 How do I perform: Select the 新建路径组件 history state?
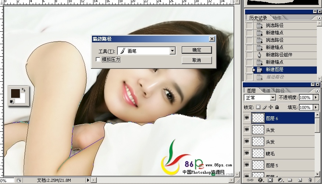point(286,54)
